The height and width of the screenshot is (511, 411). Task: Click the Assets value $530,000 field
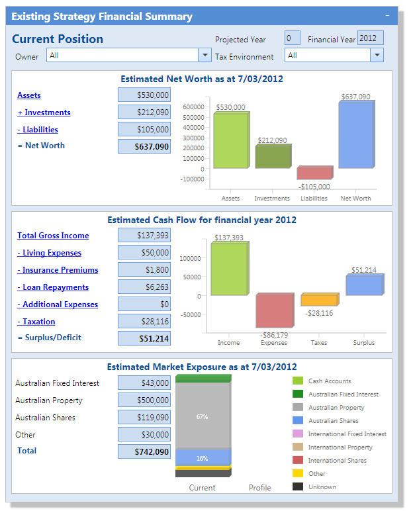[x=144, y=95]
